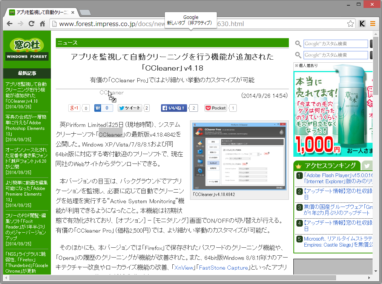The width and height of the screenshot is (382, 284).
Task: Select the アプリを監視して自動クリー browser tab
Action: click(38, 12)
